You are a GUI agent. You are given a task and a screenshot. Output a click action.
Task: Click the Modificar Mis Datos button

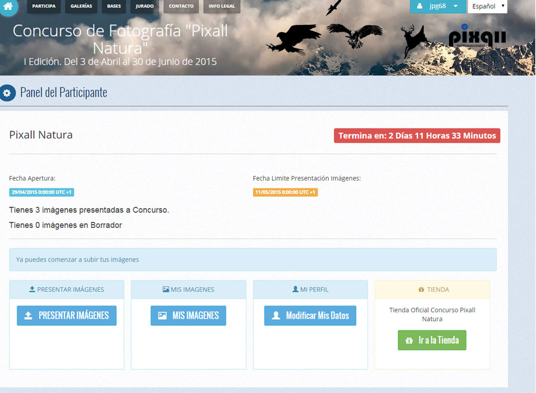(310, 316)
